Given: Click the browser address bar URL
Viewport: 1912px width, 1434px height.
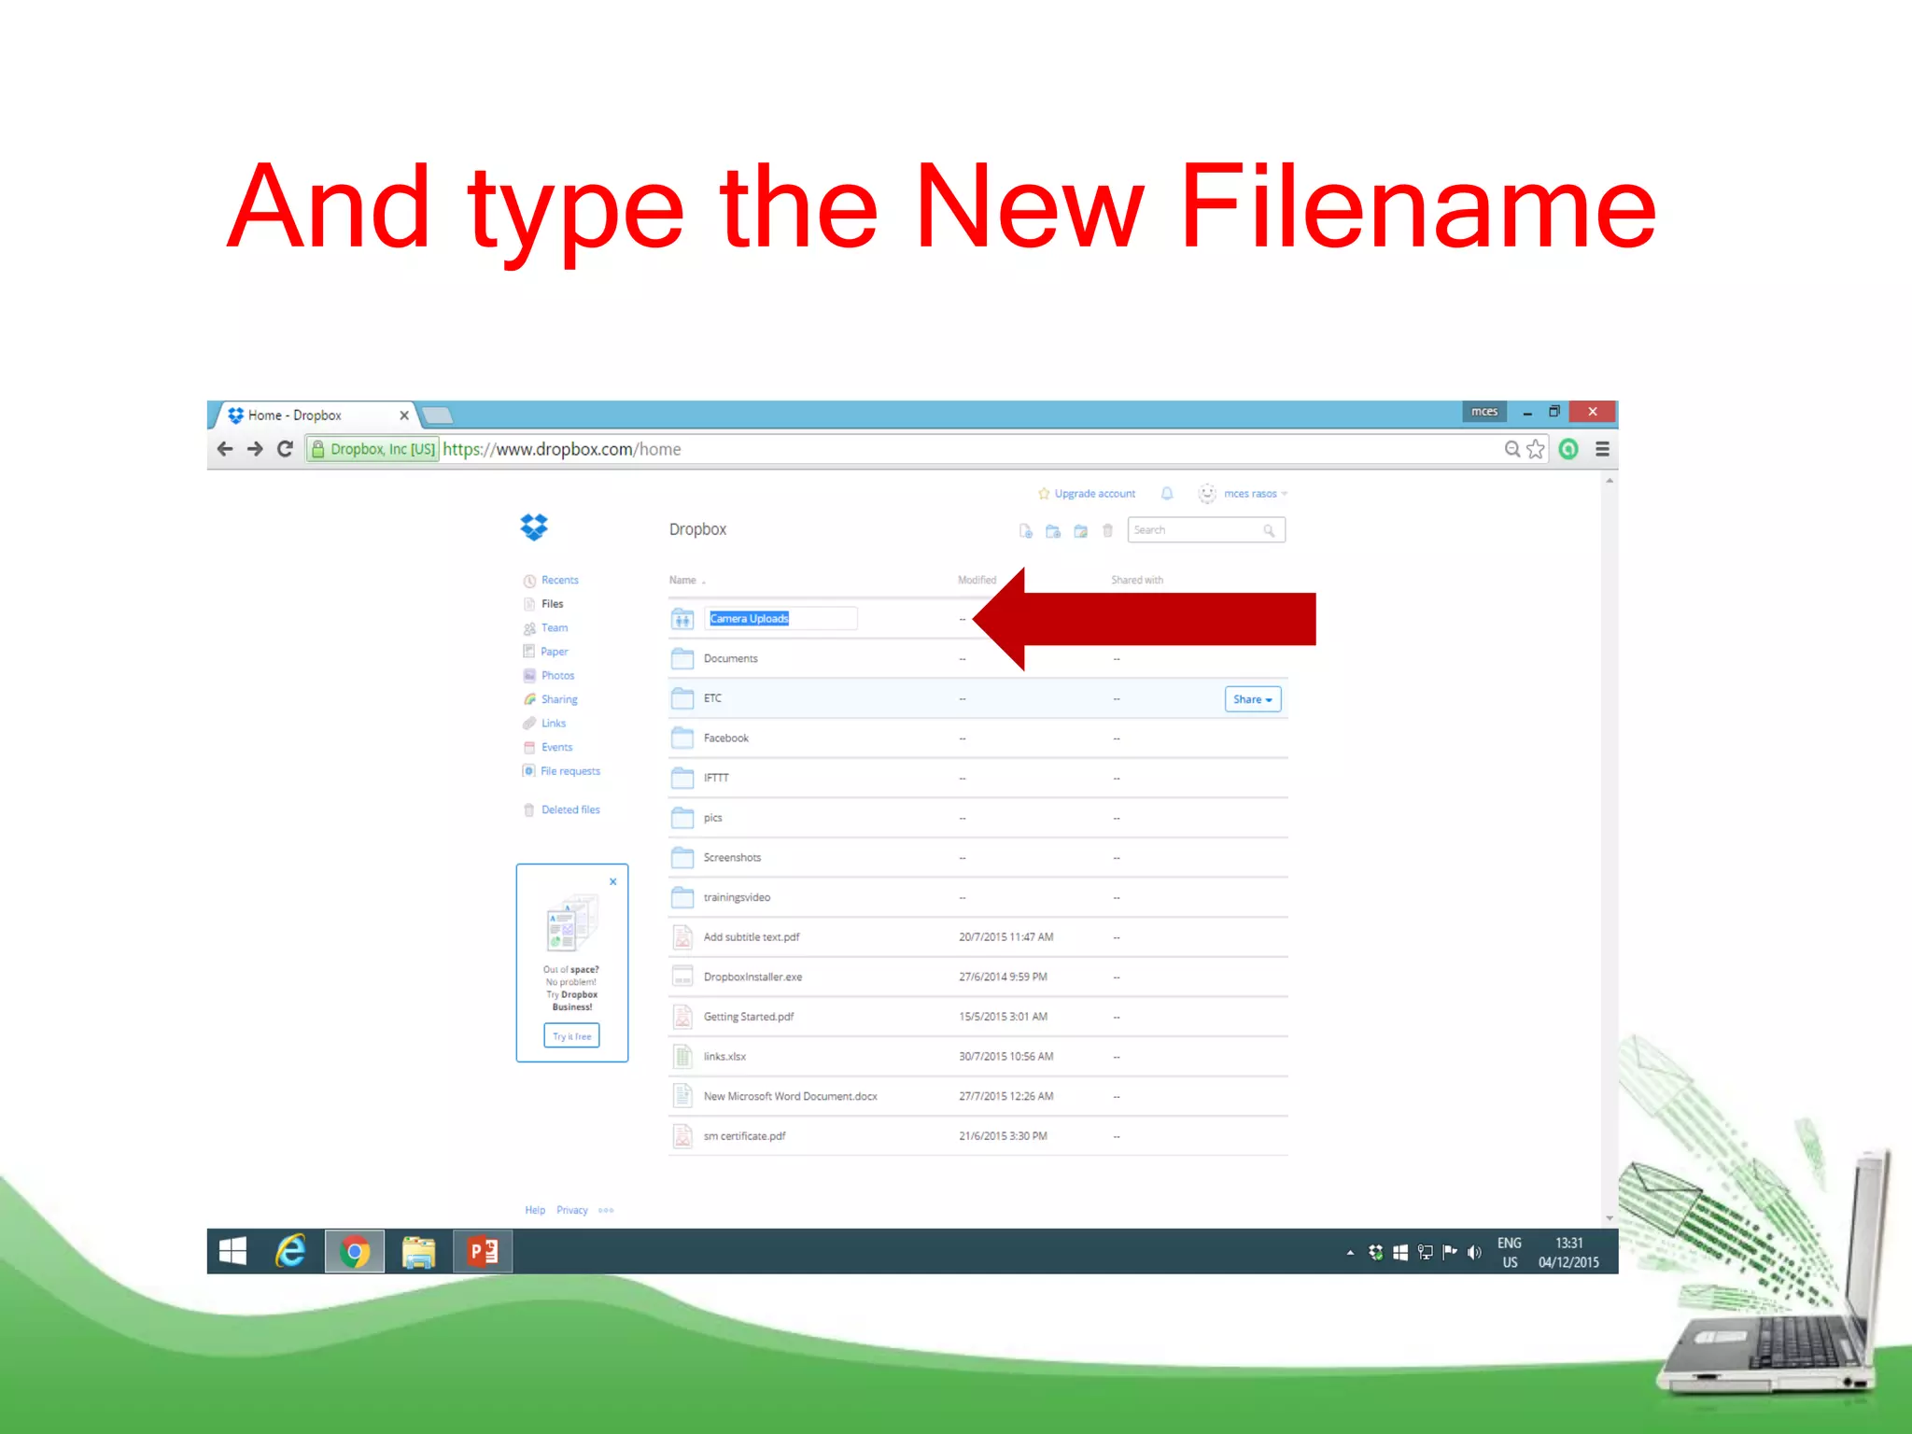Looking at the screenshot, I should (x=562, y=449).
